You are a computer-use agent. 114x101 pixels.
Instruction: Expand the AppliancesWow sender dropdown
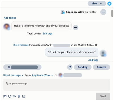point(42,75)
